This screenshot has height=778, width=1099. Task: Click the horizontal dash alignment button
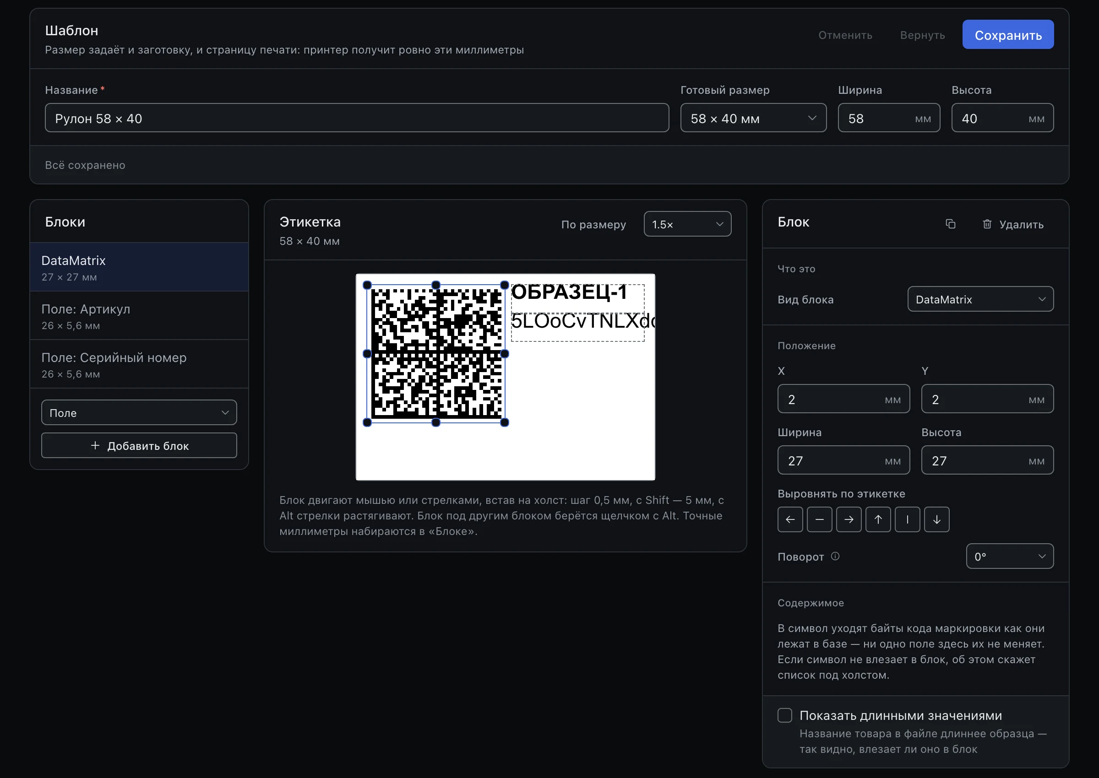(820, 519)
